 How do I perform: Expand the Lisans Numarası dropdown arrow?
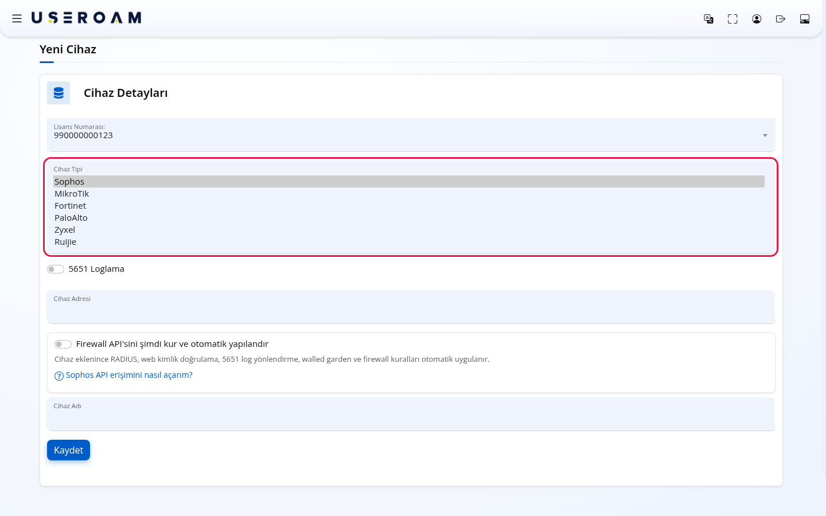(765, 135)
